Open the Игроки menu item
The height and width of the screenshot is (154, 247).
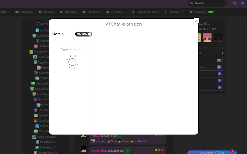46,12
